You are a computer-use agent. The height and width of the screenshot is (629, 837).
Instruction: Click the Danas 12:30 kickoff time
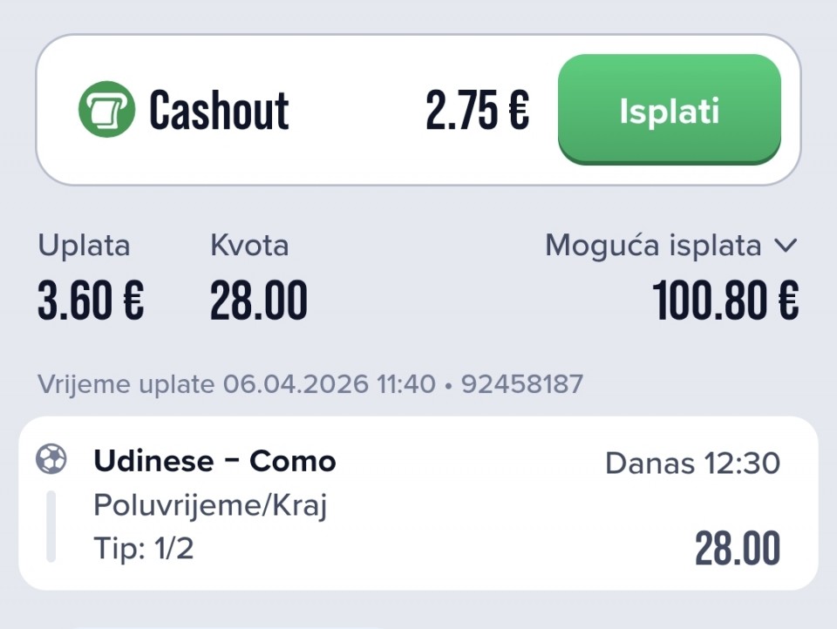pyautogui.click(x=692, y=463)
